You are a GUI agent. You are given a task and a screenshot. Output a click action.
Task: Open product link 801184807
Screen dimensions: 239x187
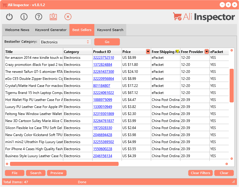pyautogui.click(x=102, y=85)
